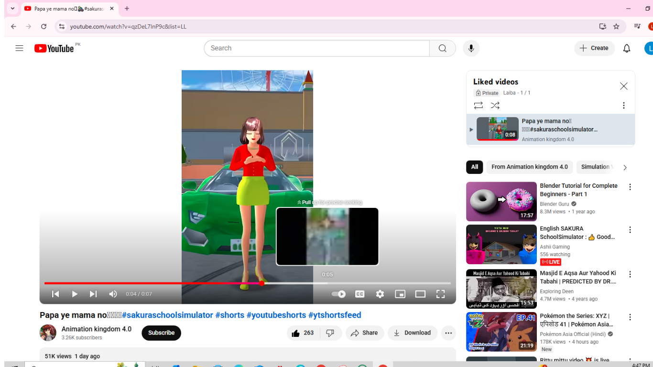Open the #youtubeshorts hashtag
653x367 pixels.
(275, 315)
